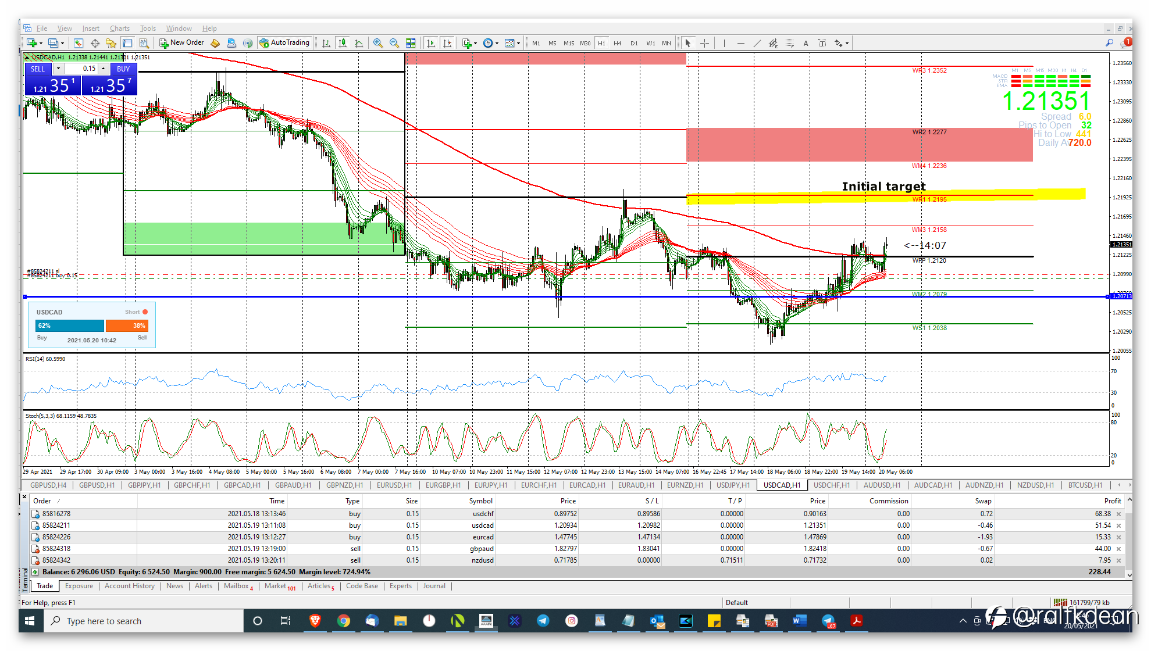Open the Journal terminal tab

tap(434, 586)
